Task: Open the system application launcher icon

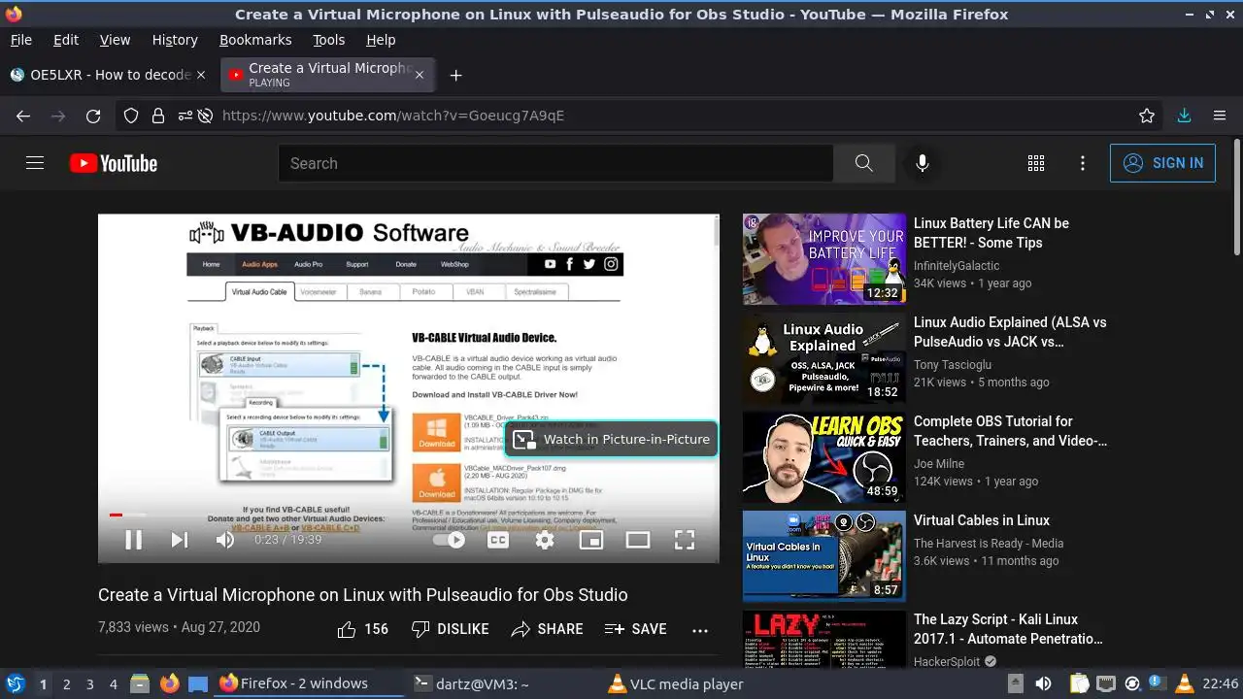Action: (x=15, y=683)
